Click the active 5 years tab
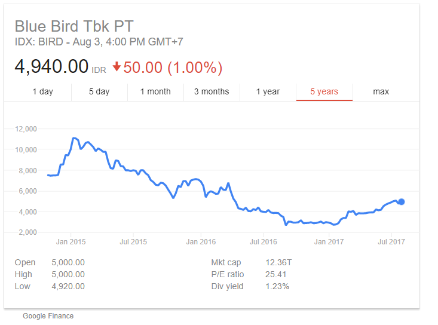This screenshot has height=325, width=438. pos(324,91)
